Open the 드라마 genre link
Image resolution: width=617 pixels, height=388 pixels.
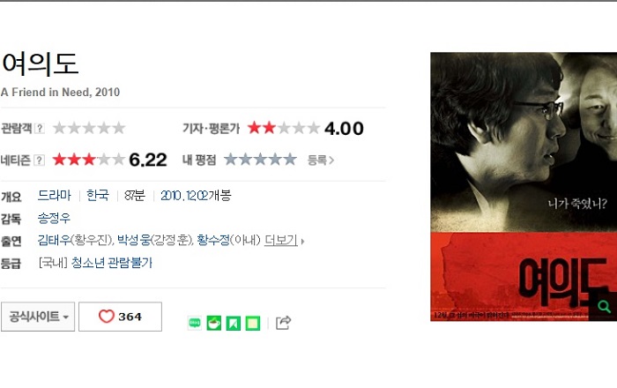(x=55, y=195)
